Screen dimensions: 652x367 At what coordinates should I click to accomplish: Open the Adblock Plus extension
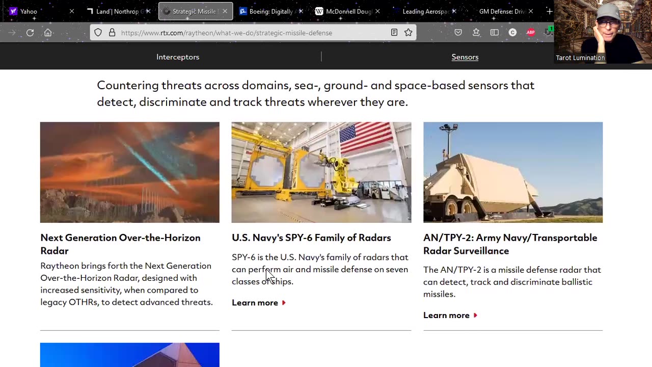pos(531,33)
